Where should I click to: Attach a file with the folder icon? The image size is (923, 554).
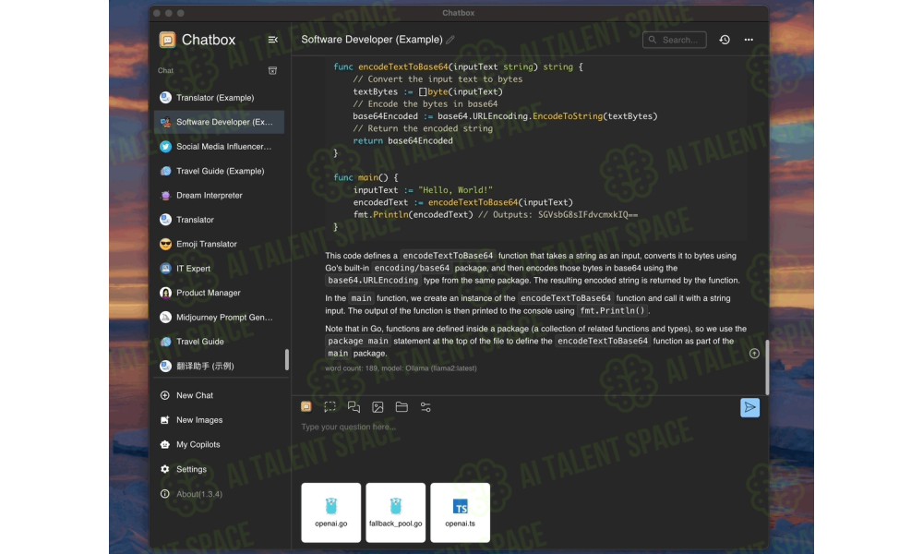(402, 407)
